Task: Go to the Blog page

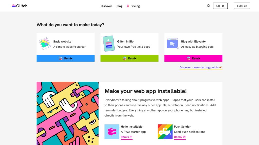Action: (x=119, y=6)
